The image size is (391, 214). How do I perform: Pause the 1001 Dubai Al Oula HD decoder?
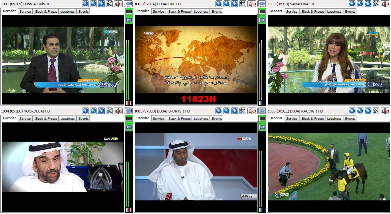(x=93, y=4)
